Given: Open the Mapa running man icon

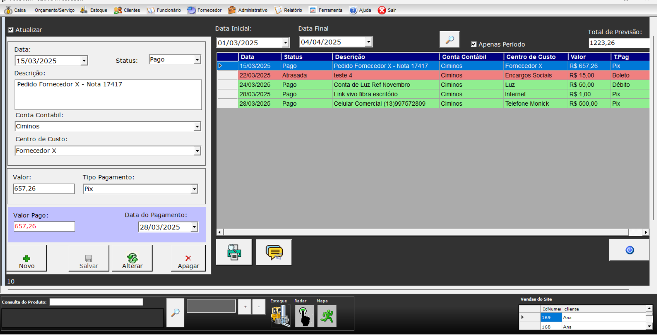Looking at the screenshot, I should [x=327, y=316].
